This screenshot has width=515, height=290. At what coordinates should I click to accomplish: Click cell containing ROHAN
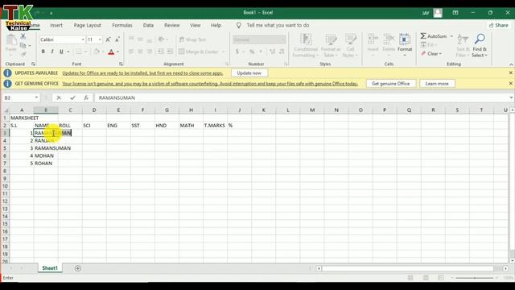46,164
